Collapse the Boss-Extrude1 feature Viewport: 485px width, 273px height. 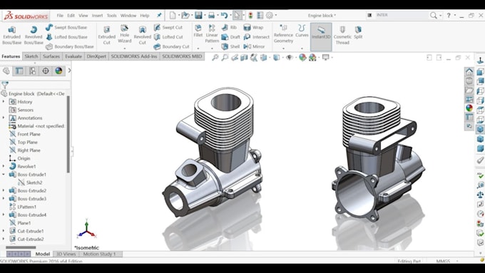click(x=4, y=175)
